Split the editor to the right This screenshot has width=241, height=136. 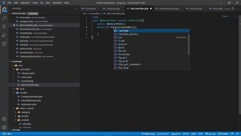coord(233,8)
